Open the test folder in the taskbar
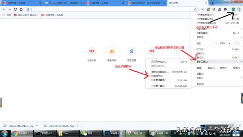 point(68,133)
